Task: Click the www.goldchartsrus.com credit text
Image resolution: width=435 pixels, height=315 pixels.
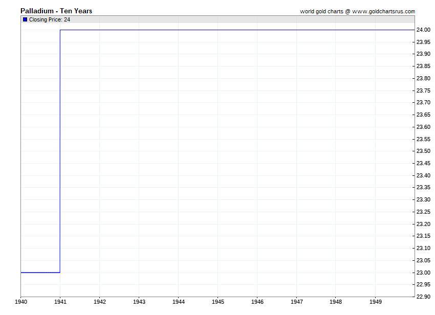Action: click(384, 11)
